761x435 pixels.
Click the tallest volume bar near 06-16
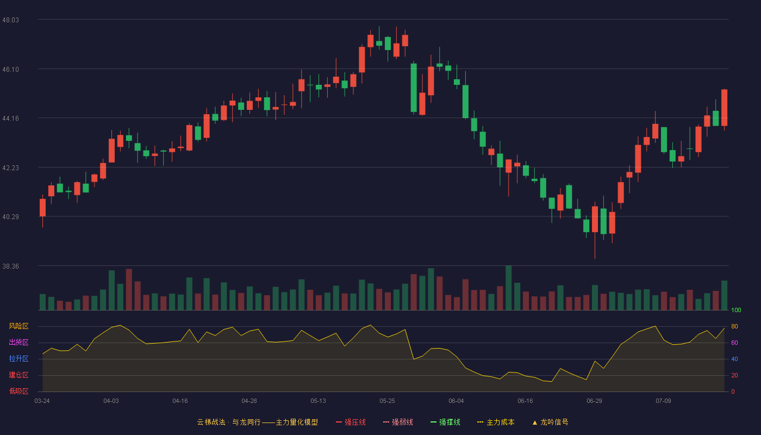tap(509, 288)
